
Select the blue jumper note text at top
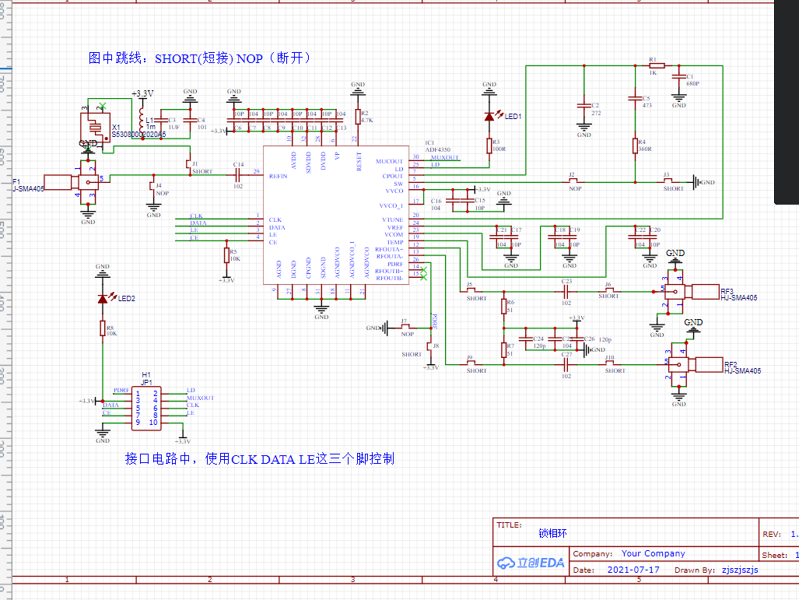tap(199, 58)
